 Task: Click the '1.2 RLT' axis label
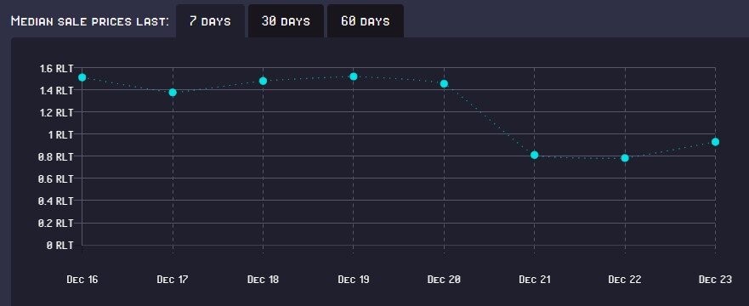(56, 113)
